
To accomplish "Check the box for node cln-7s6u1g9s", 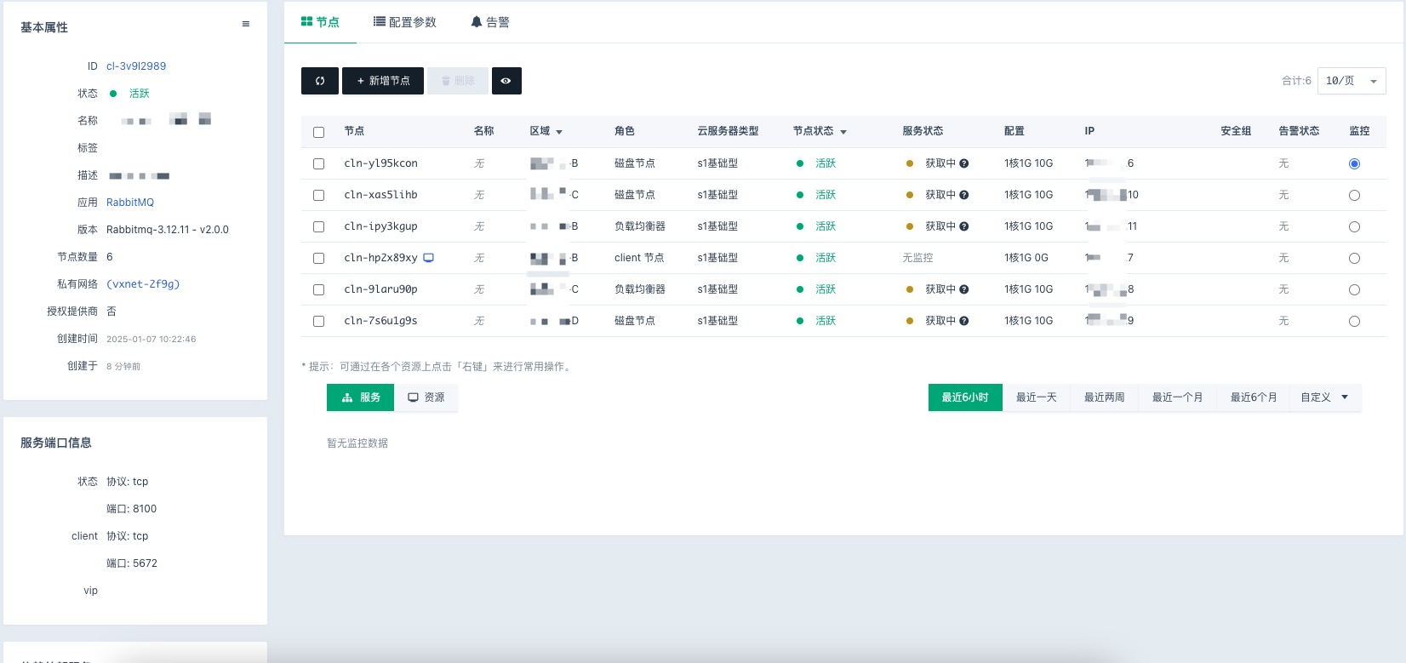I will click(318, 321).
